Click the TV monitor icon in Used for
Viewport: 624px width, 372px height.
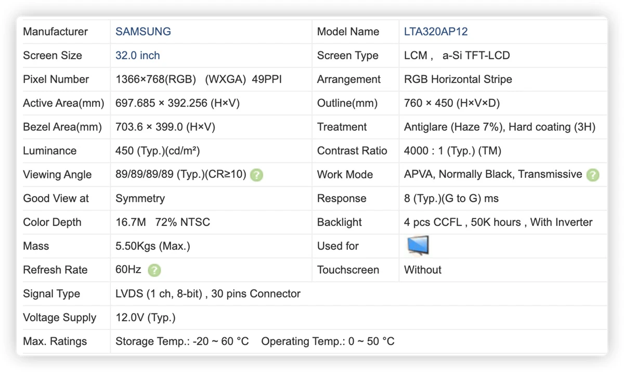pyautogui.click(x=418, y=246)
